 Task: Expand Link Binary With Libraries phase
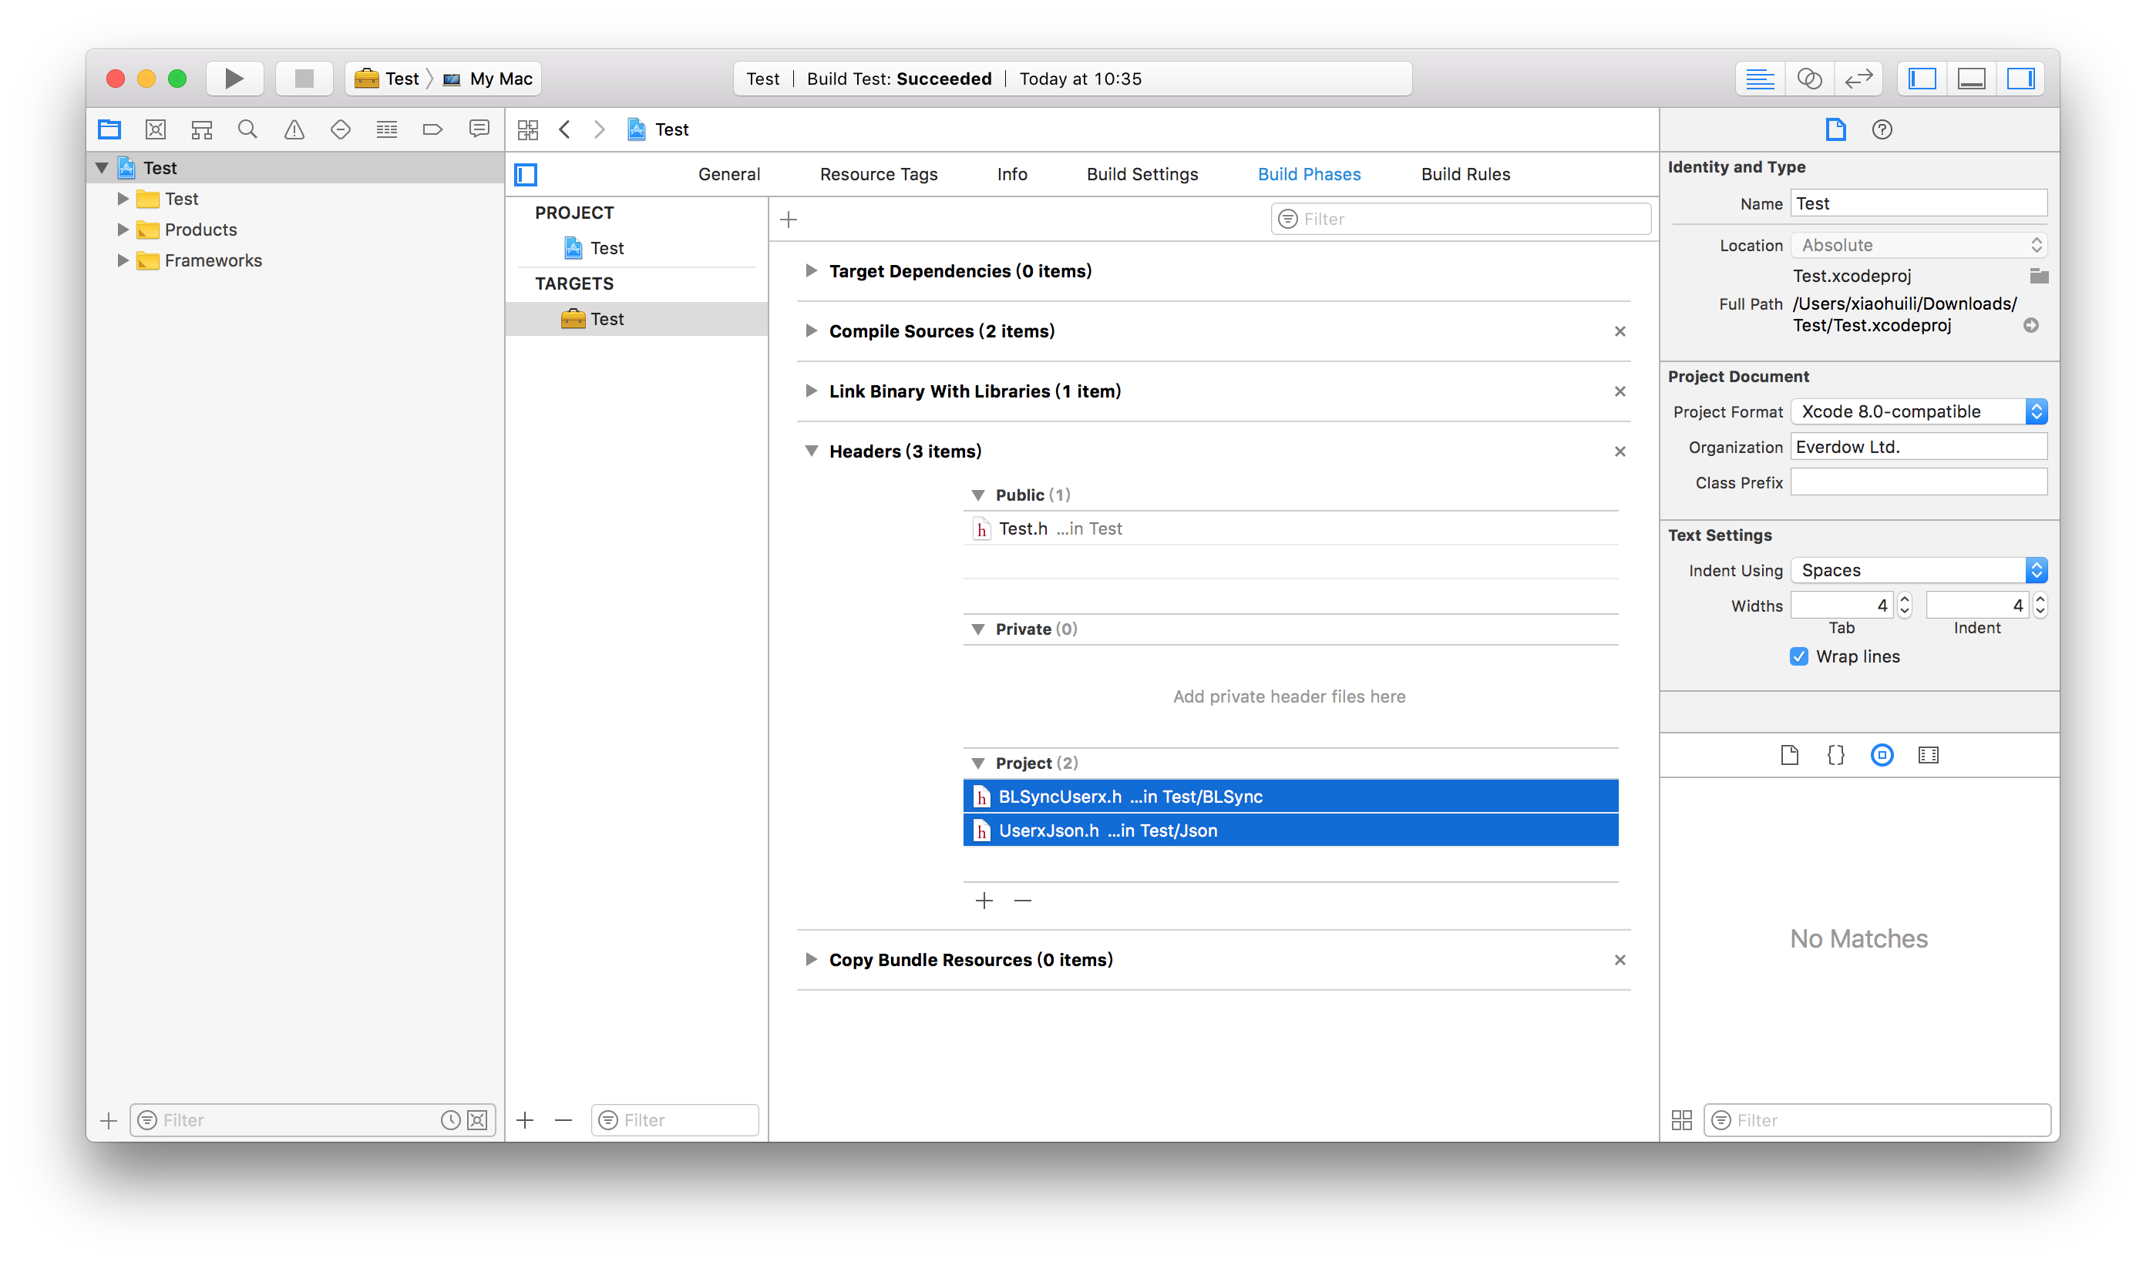click(x=811, y=391)
